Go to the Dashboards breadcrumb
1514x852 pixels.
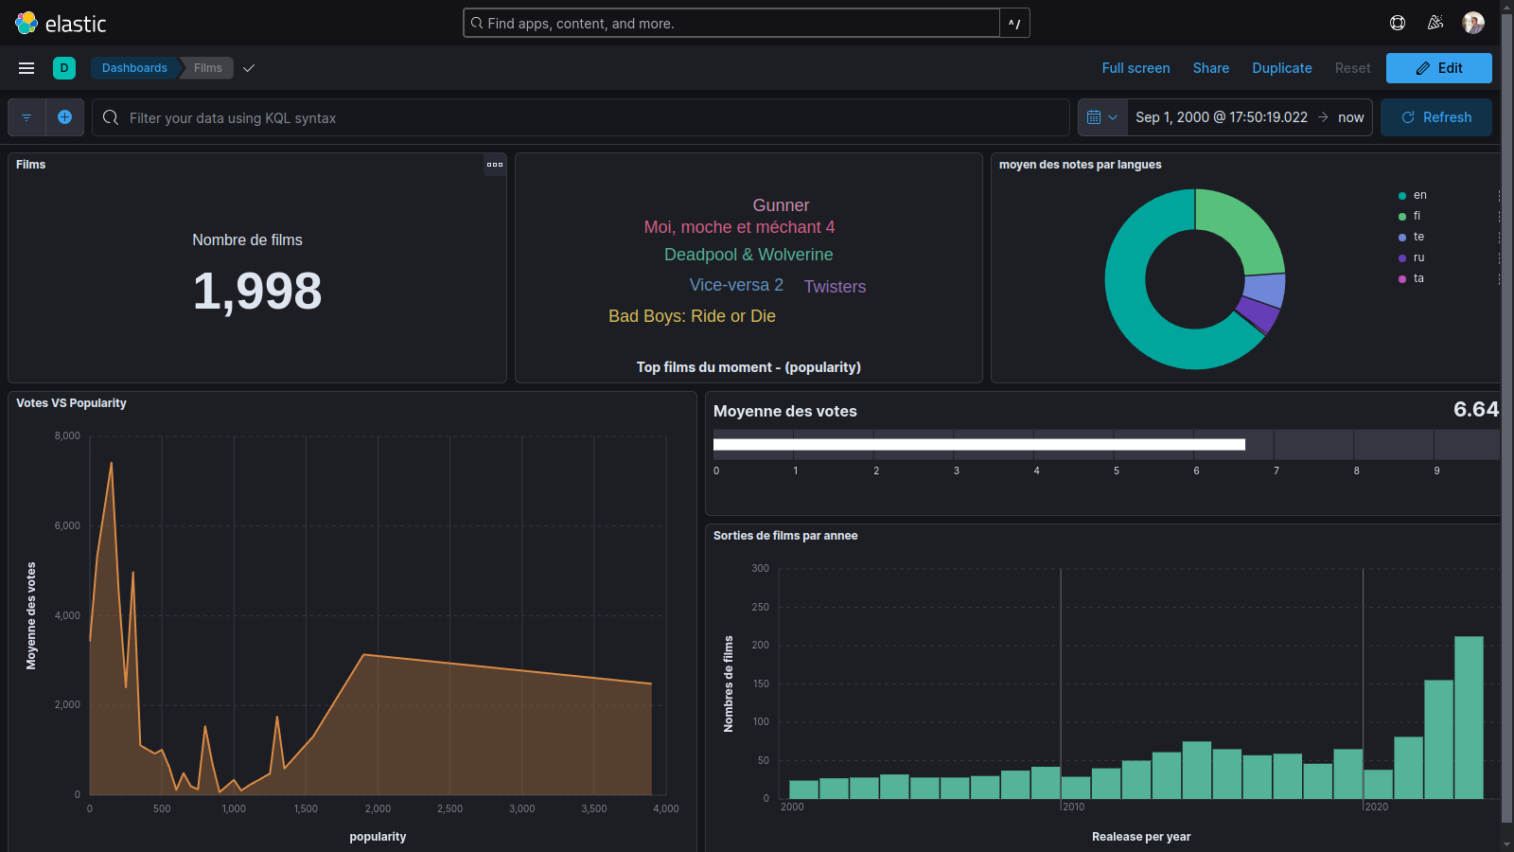point(134,68)
